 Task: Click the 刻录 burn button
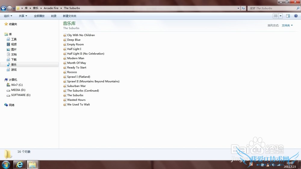pyautogui.click(x=54, y=16)
